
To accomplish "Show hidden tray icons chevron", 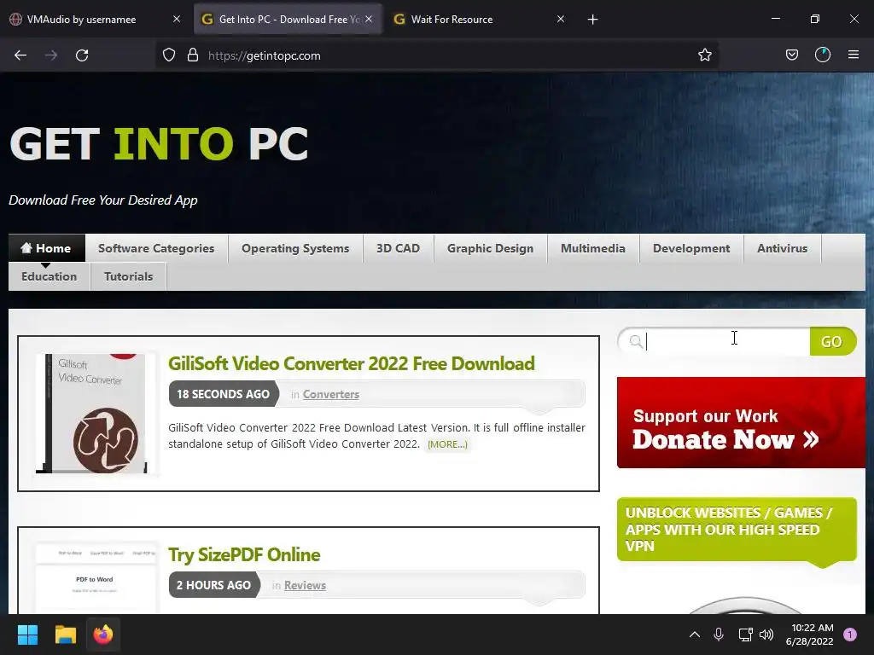I will [x=695, y=635].
